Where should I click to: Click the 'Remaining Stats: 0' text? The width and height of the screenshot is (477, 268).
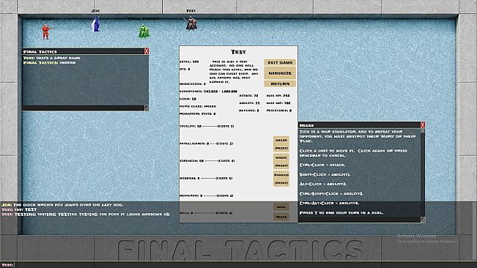click(x=198, y=113)
